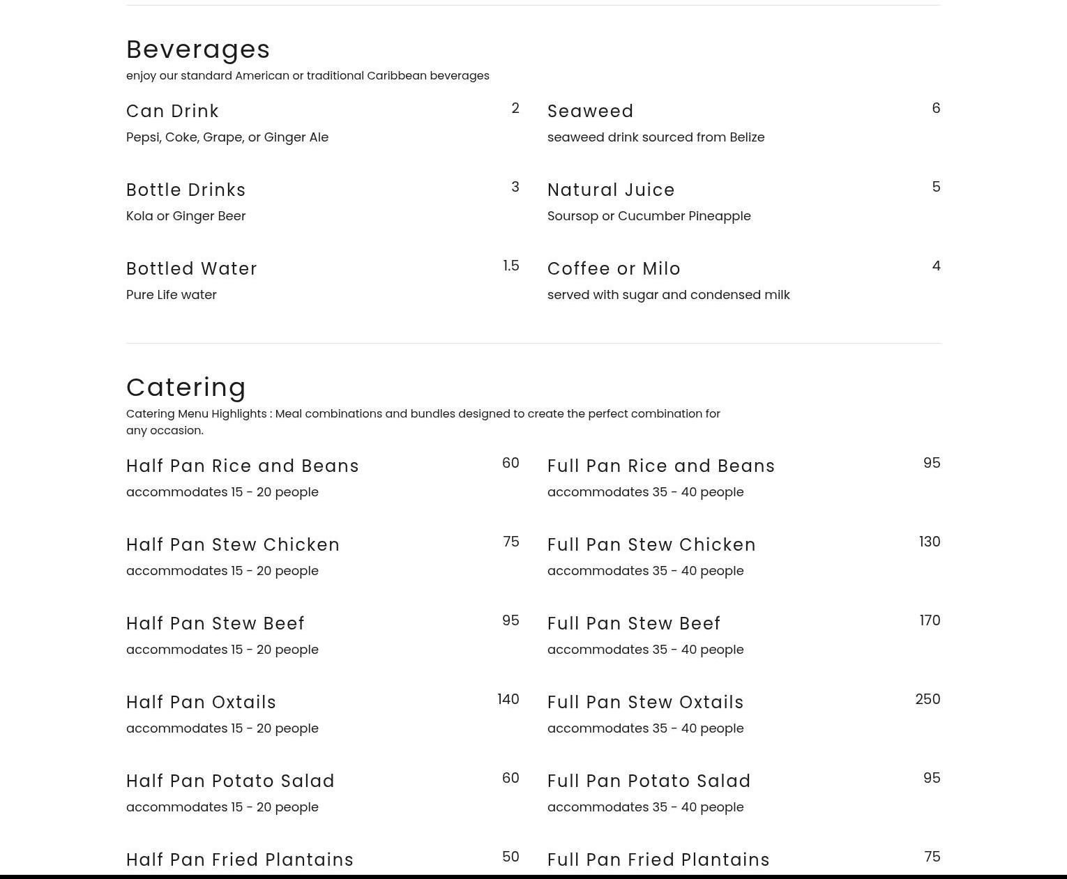Click the Beverages section heading
The image size is (1067, 879).
pos(198,49)
